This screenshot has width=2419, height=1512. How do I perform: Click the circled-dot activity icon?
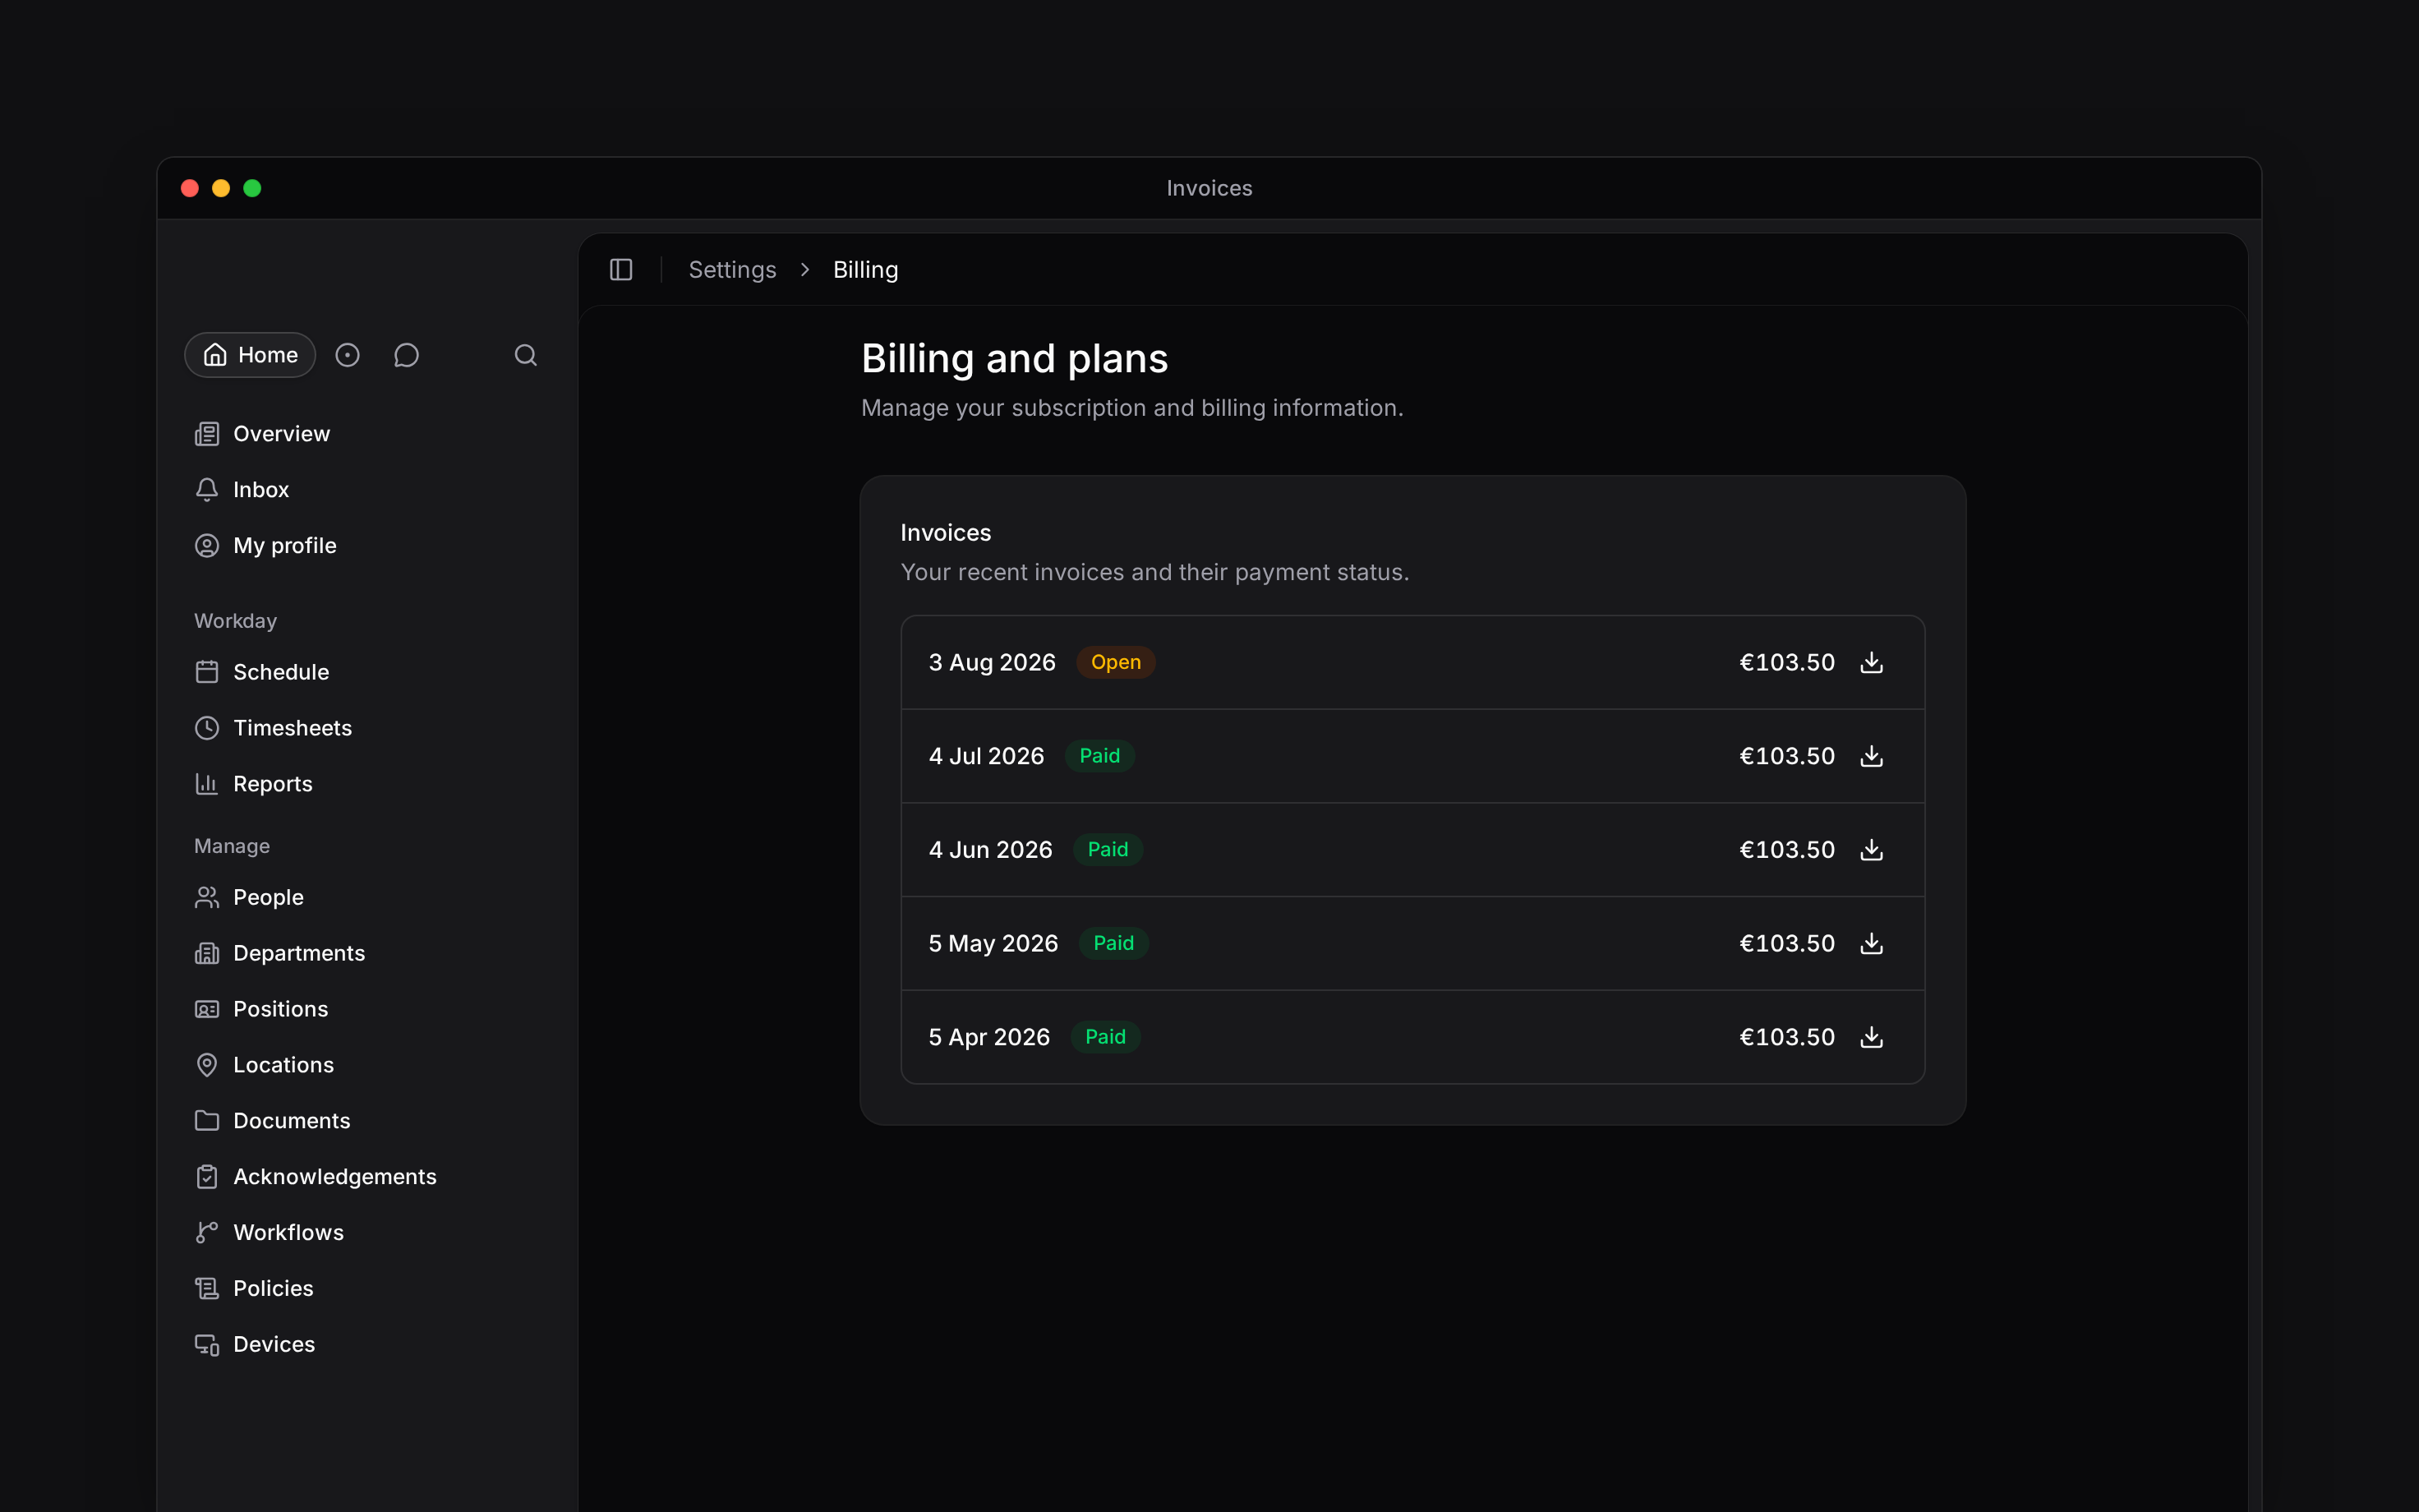[347, 355]
